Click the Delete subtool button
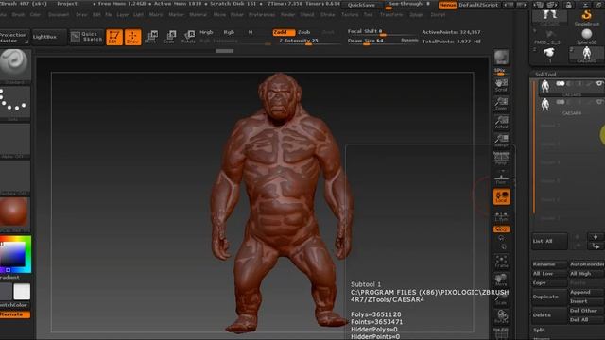 549,315
